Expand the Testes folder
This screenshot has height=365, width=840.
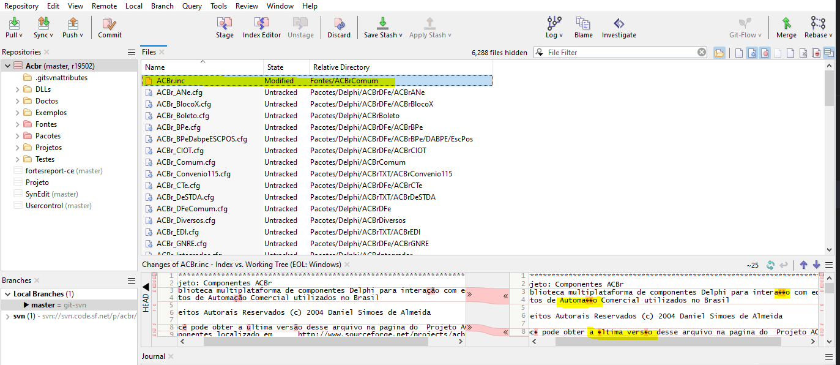pos(18,159)
